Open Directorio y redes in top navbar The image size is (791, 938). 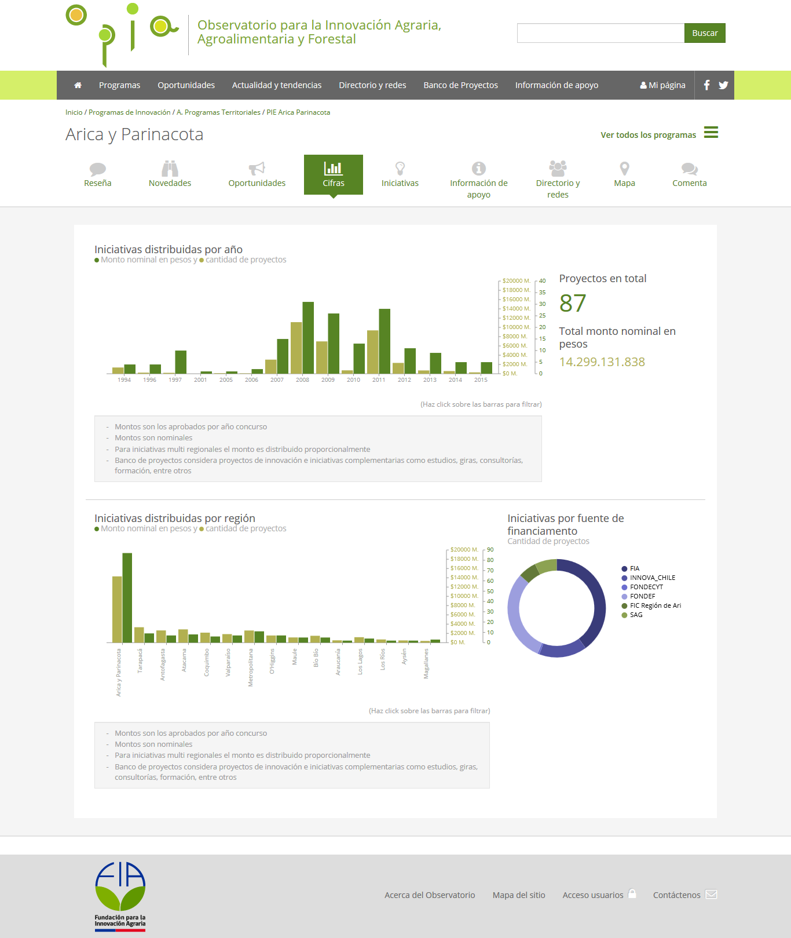point(372,85)
